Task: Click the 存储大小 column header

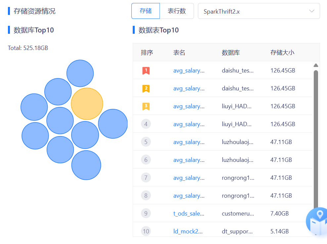Action: [x=282, y=52]
